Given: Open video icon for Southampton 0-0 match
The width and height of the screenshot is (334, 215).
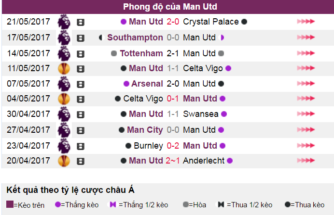Looking at the screenshot, I should (81, 38).
